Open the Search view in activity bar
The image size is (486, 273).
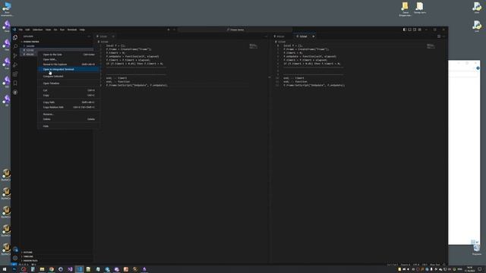click(x=15, y=46)
